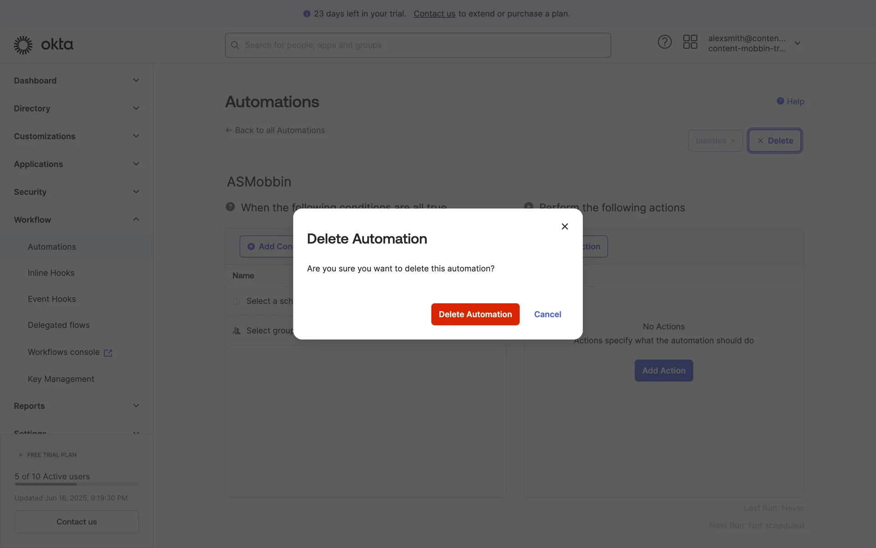Click the Okta logo icon
Image resolution: width=876 pixels, height=548 pixels.
tap(23, 45)
